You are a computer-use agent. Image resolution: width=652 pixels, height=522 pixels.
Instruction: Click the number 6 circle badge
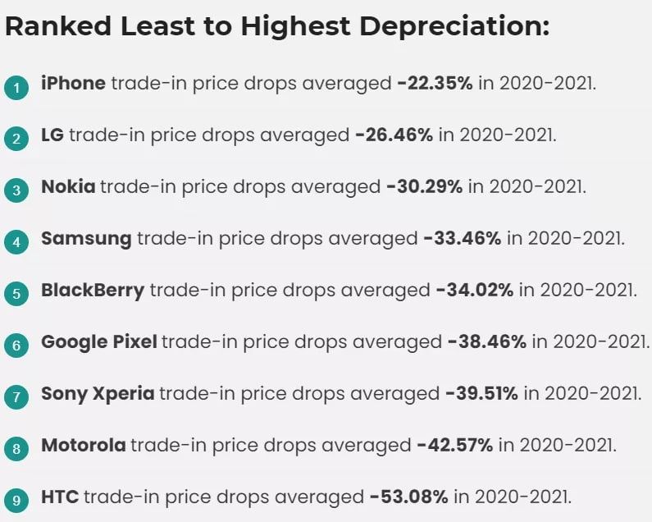coord(16,346)
